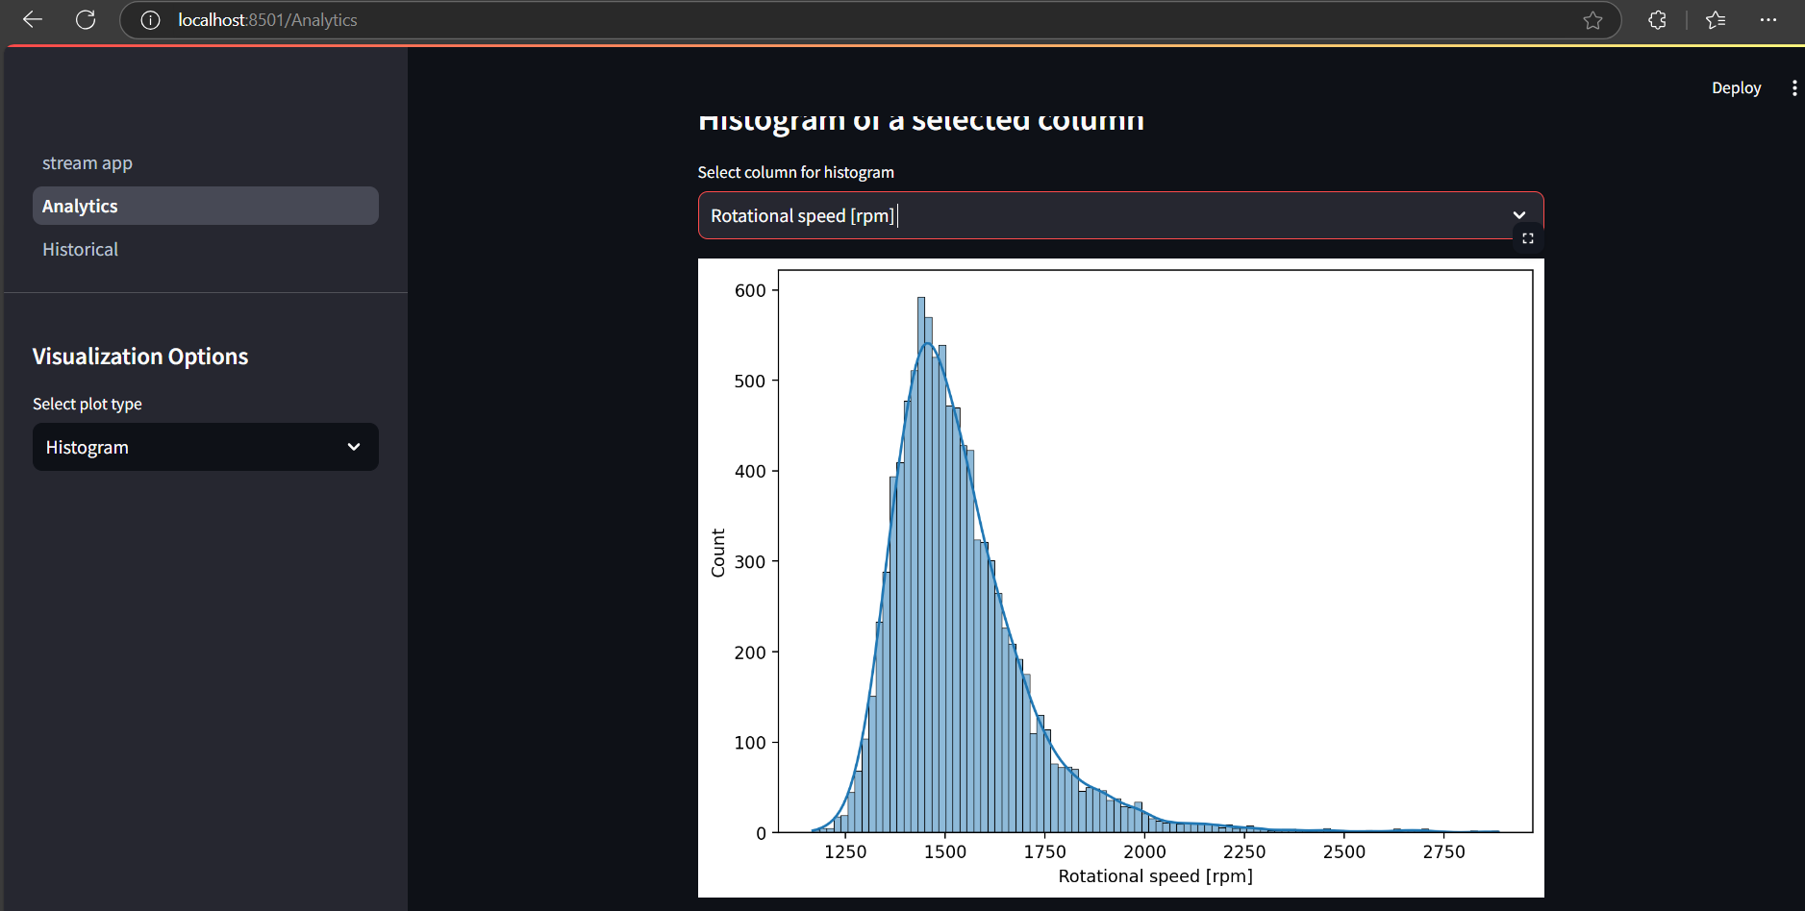
Task: Open the browser extensions menu
Action: (x=1657, y=20)
